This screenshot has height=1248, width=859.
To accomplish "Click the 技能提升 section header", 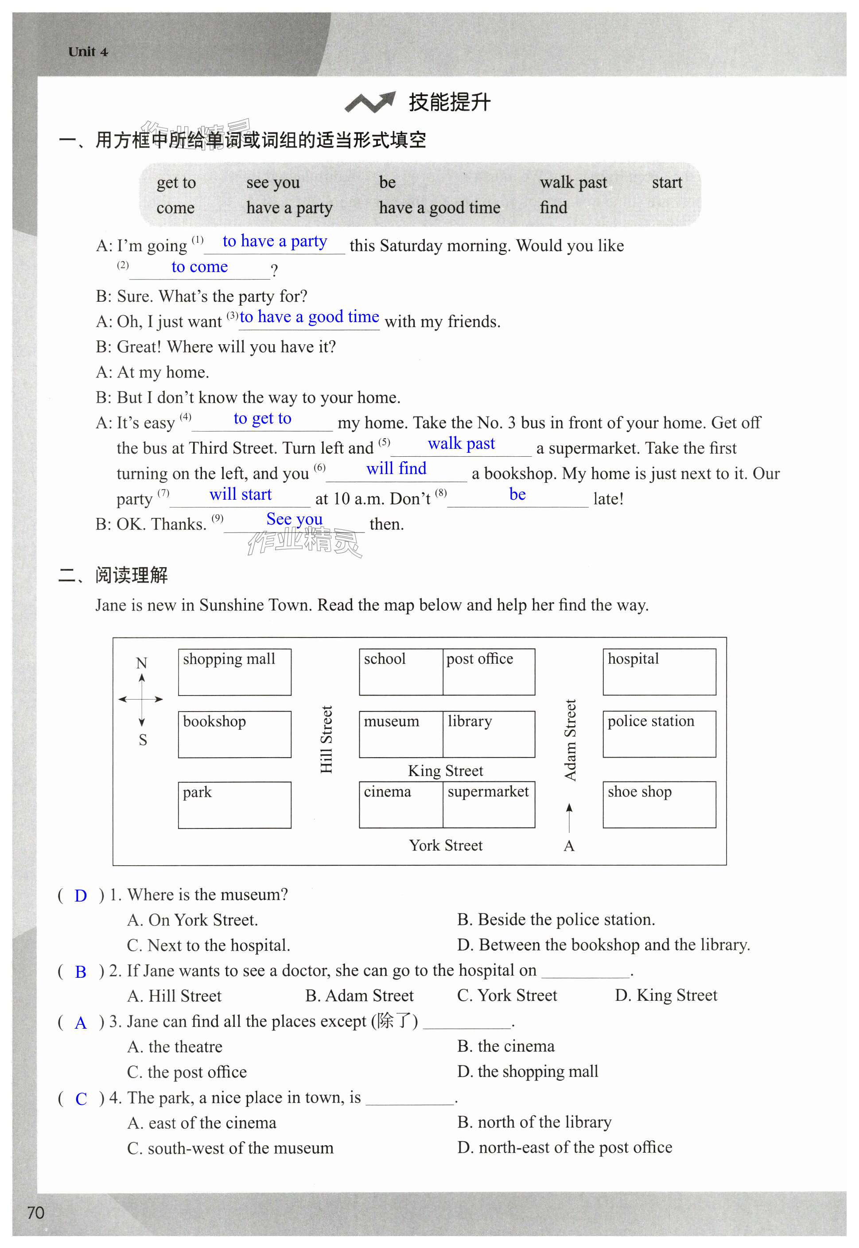I will (x=431, y=90).
